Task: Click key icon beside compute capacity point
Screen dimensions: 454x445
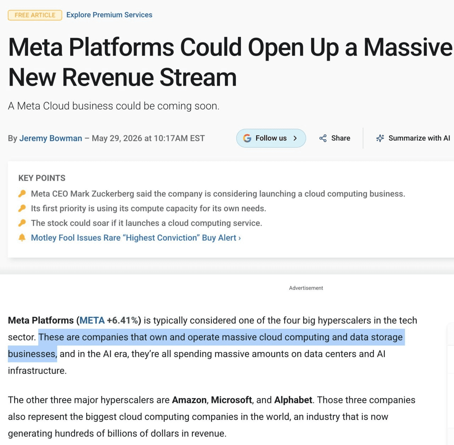Action: (22, 208)
